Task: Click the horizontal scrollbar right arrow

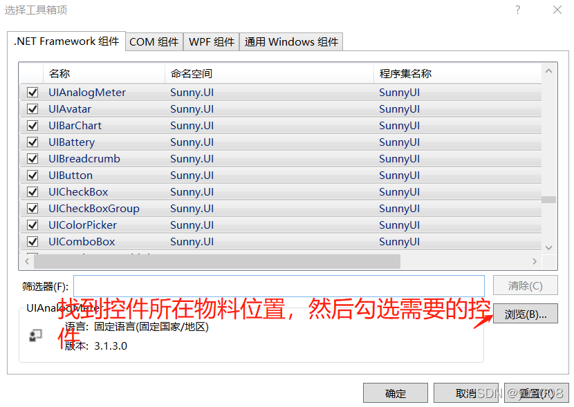Action: click(x=535, y=261)
